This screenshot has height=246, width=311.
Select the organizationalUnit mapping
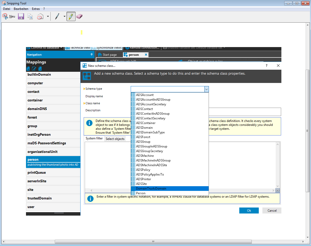[x=53, y=152]
